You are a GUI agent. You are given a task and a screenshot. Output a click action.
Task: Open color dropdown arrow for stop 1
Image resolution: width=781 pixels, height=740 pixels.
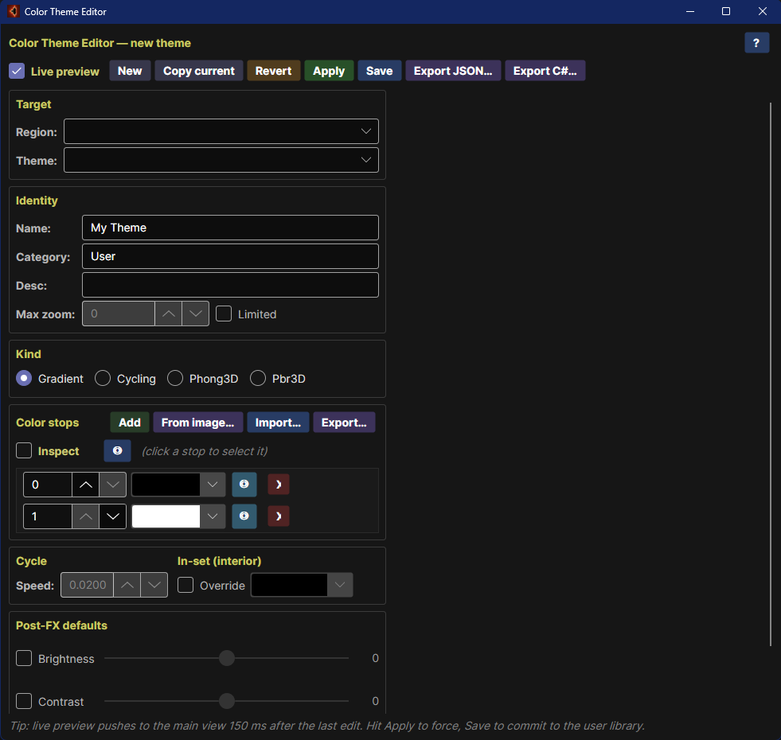pos(213,516)
